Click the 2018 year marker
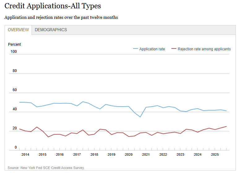This screenshot has width=237, height=173. (x=94, y=154)
